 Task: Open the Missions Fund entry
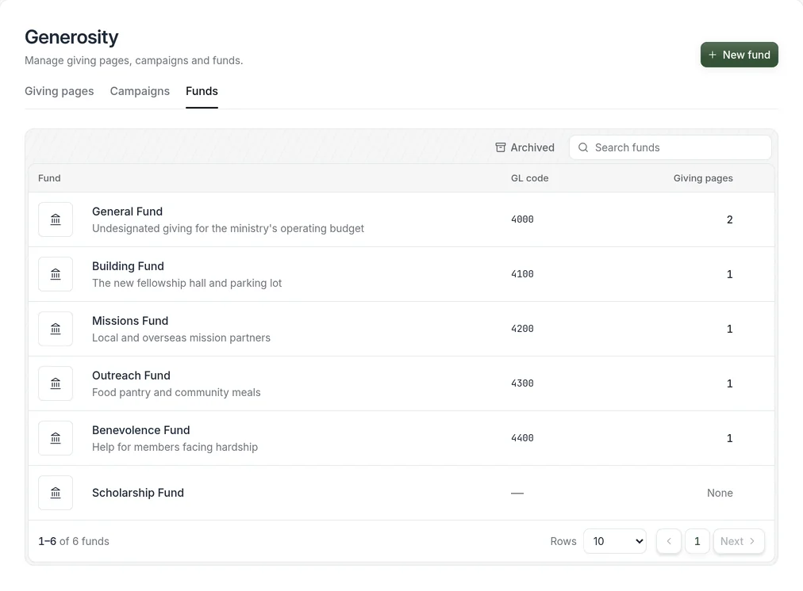click(x=401, y=330)
